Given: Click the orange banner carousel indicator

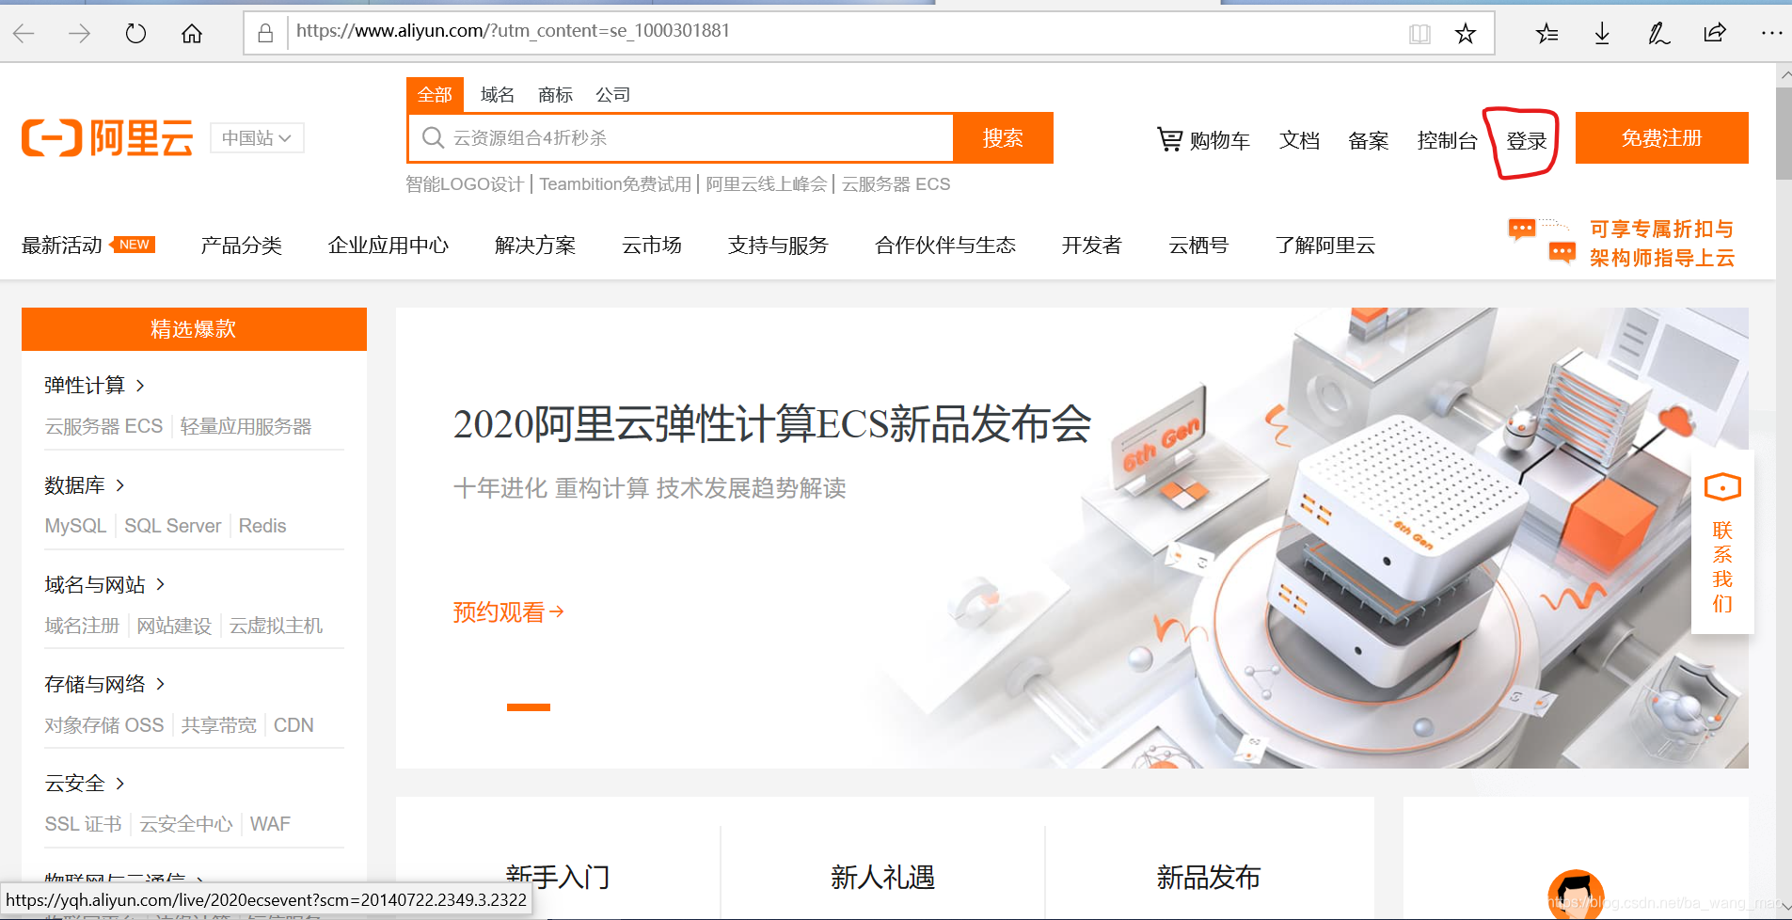Looking at the screenshot, I should (x=529, y=707).
